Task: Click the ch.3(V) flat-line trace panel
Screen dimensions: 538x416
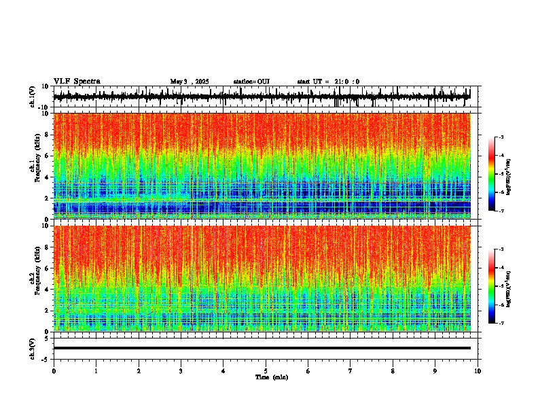Action: [267, 349]
